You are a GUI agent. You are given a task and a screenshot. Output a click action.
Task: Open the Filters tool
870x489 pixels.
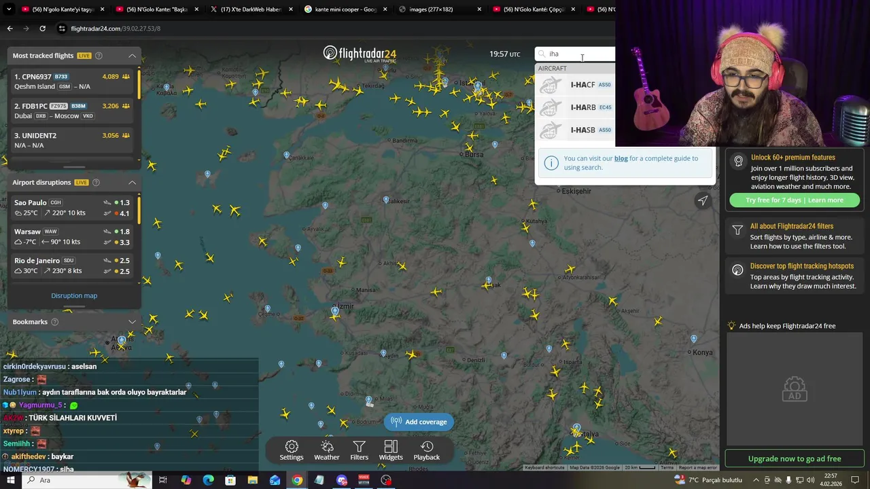[x=359, y=450]
